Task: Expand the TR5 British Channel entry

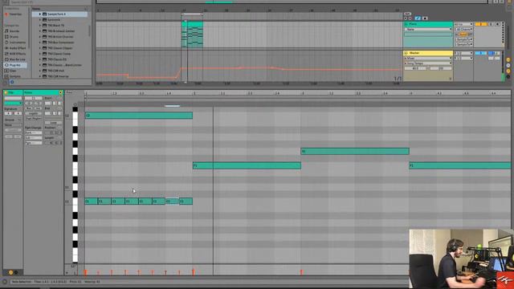Action: 40,37
